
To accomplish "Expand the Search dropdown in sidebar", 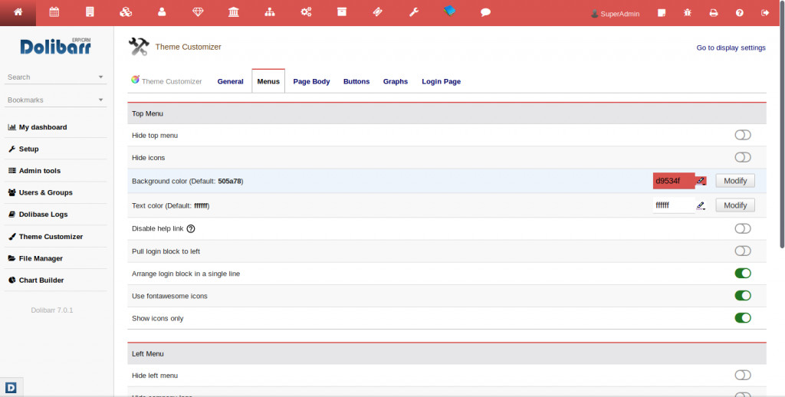I will [100, 77].
